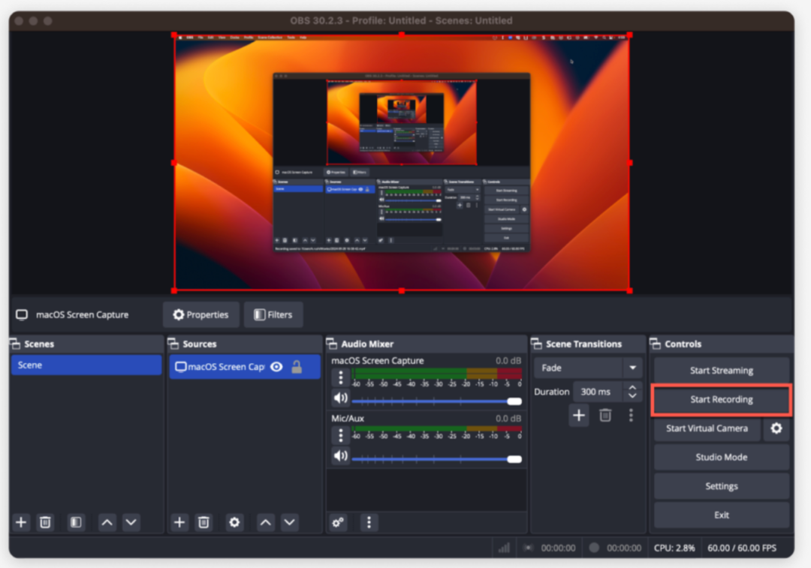Click the Mic/Aux channel name

(x=348, y=419)
